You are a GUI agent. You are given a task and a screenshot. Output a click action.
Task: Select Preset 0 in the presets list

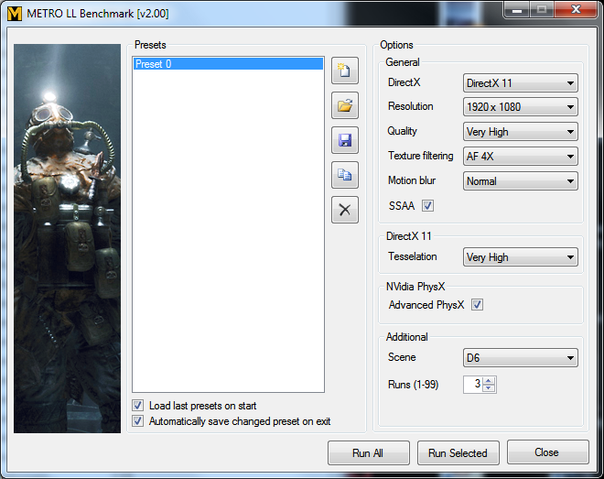point(228,64)
